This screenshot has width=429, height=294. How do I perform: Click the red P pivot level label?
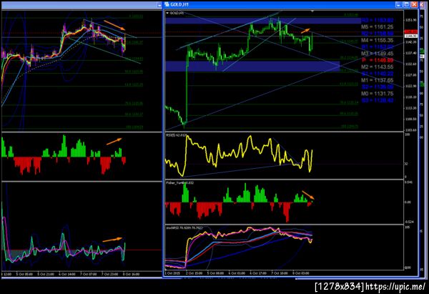378,60
